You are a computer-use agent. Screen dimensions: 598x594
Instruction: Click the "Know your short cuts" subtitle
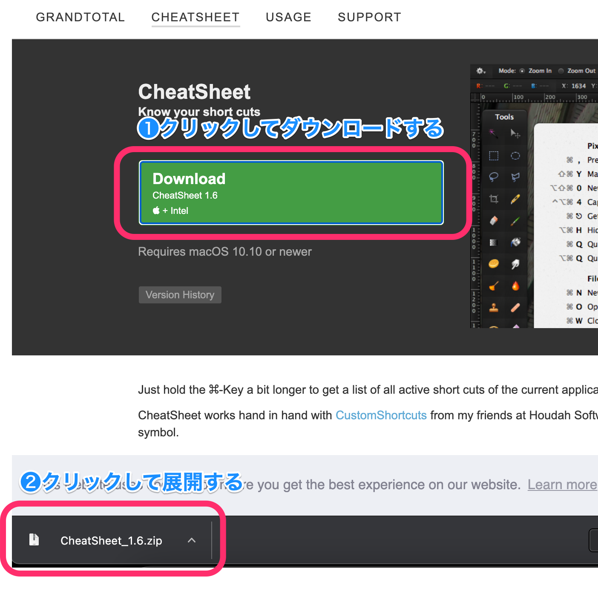click(199, 112)
